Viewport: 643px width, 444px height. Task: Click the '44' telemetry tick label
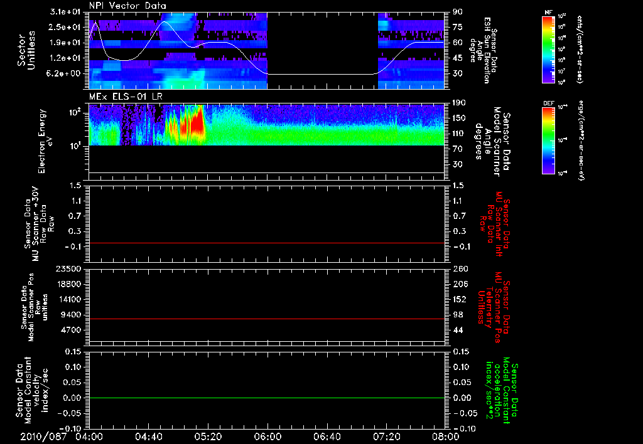(458, 330)
